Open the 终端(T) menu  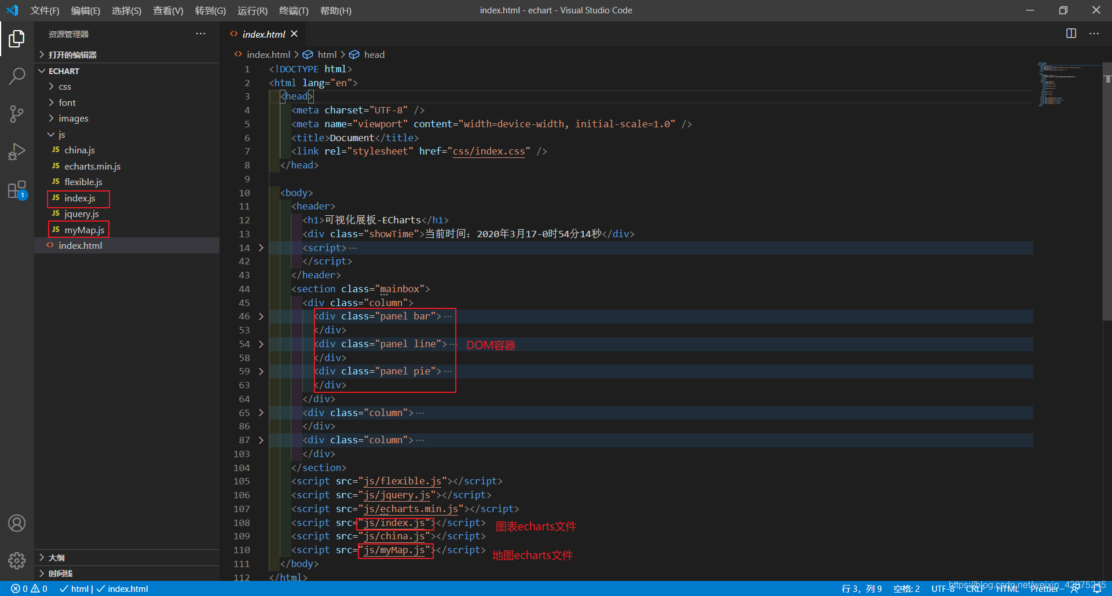[x=294, y=10]
